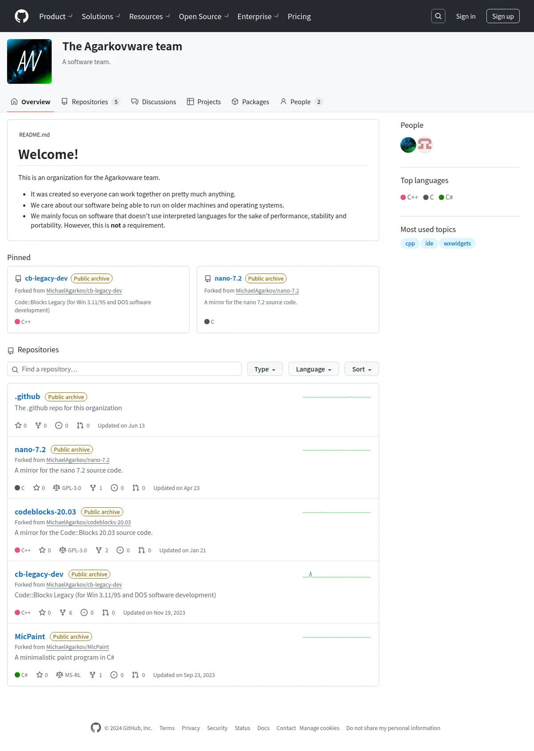This screenshot has width=534, height=751.
Task: Click the C language under Top languages
Action: click(429, 197)
